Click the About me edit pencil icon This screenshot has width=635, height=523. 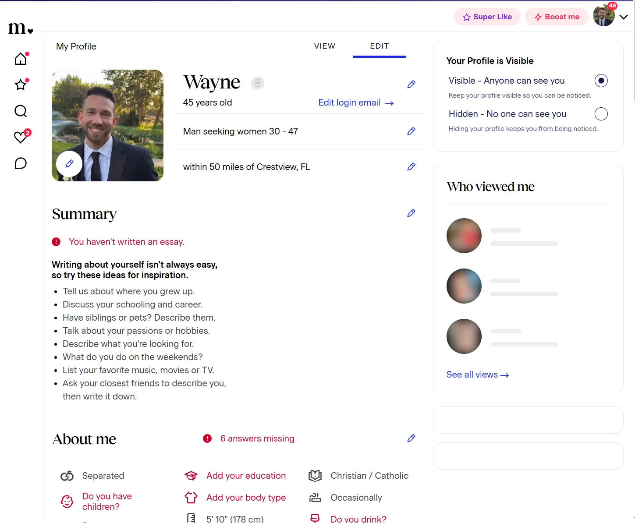411,438
